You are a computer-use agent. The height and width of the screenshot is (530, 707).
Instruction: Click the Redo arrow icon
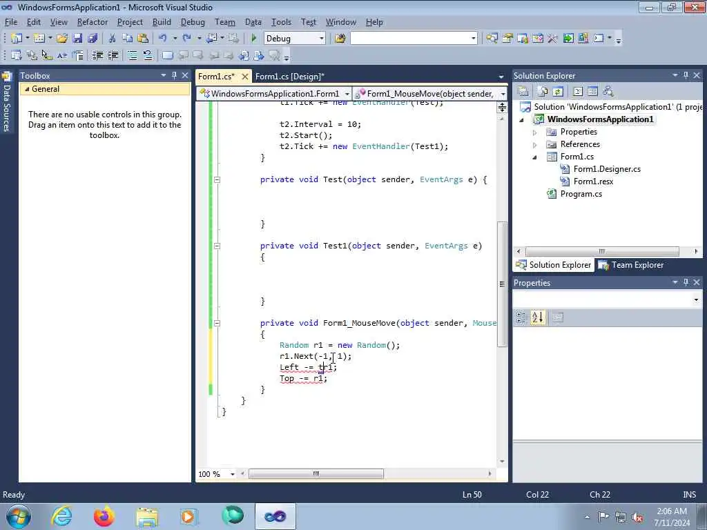(x=186, y=39)
